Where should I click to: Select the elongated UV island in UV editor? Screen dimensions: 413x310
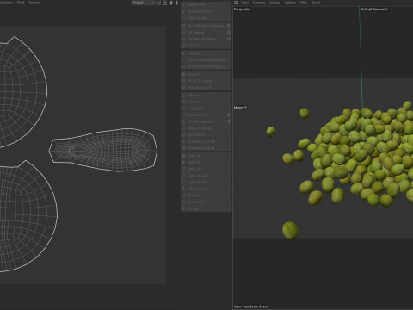[103, 150]
